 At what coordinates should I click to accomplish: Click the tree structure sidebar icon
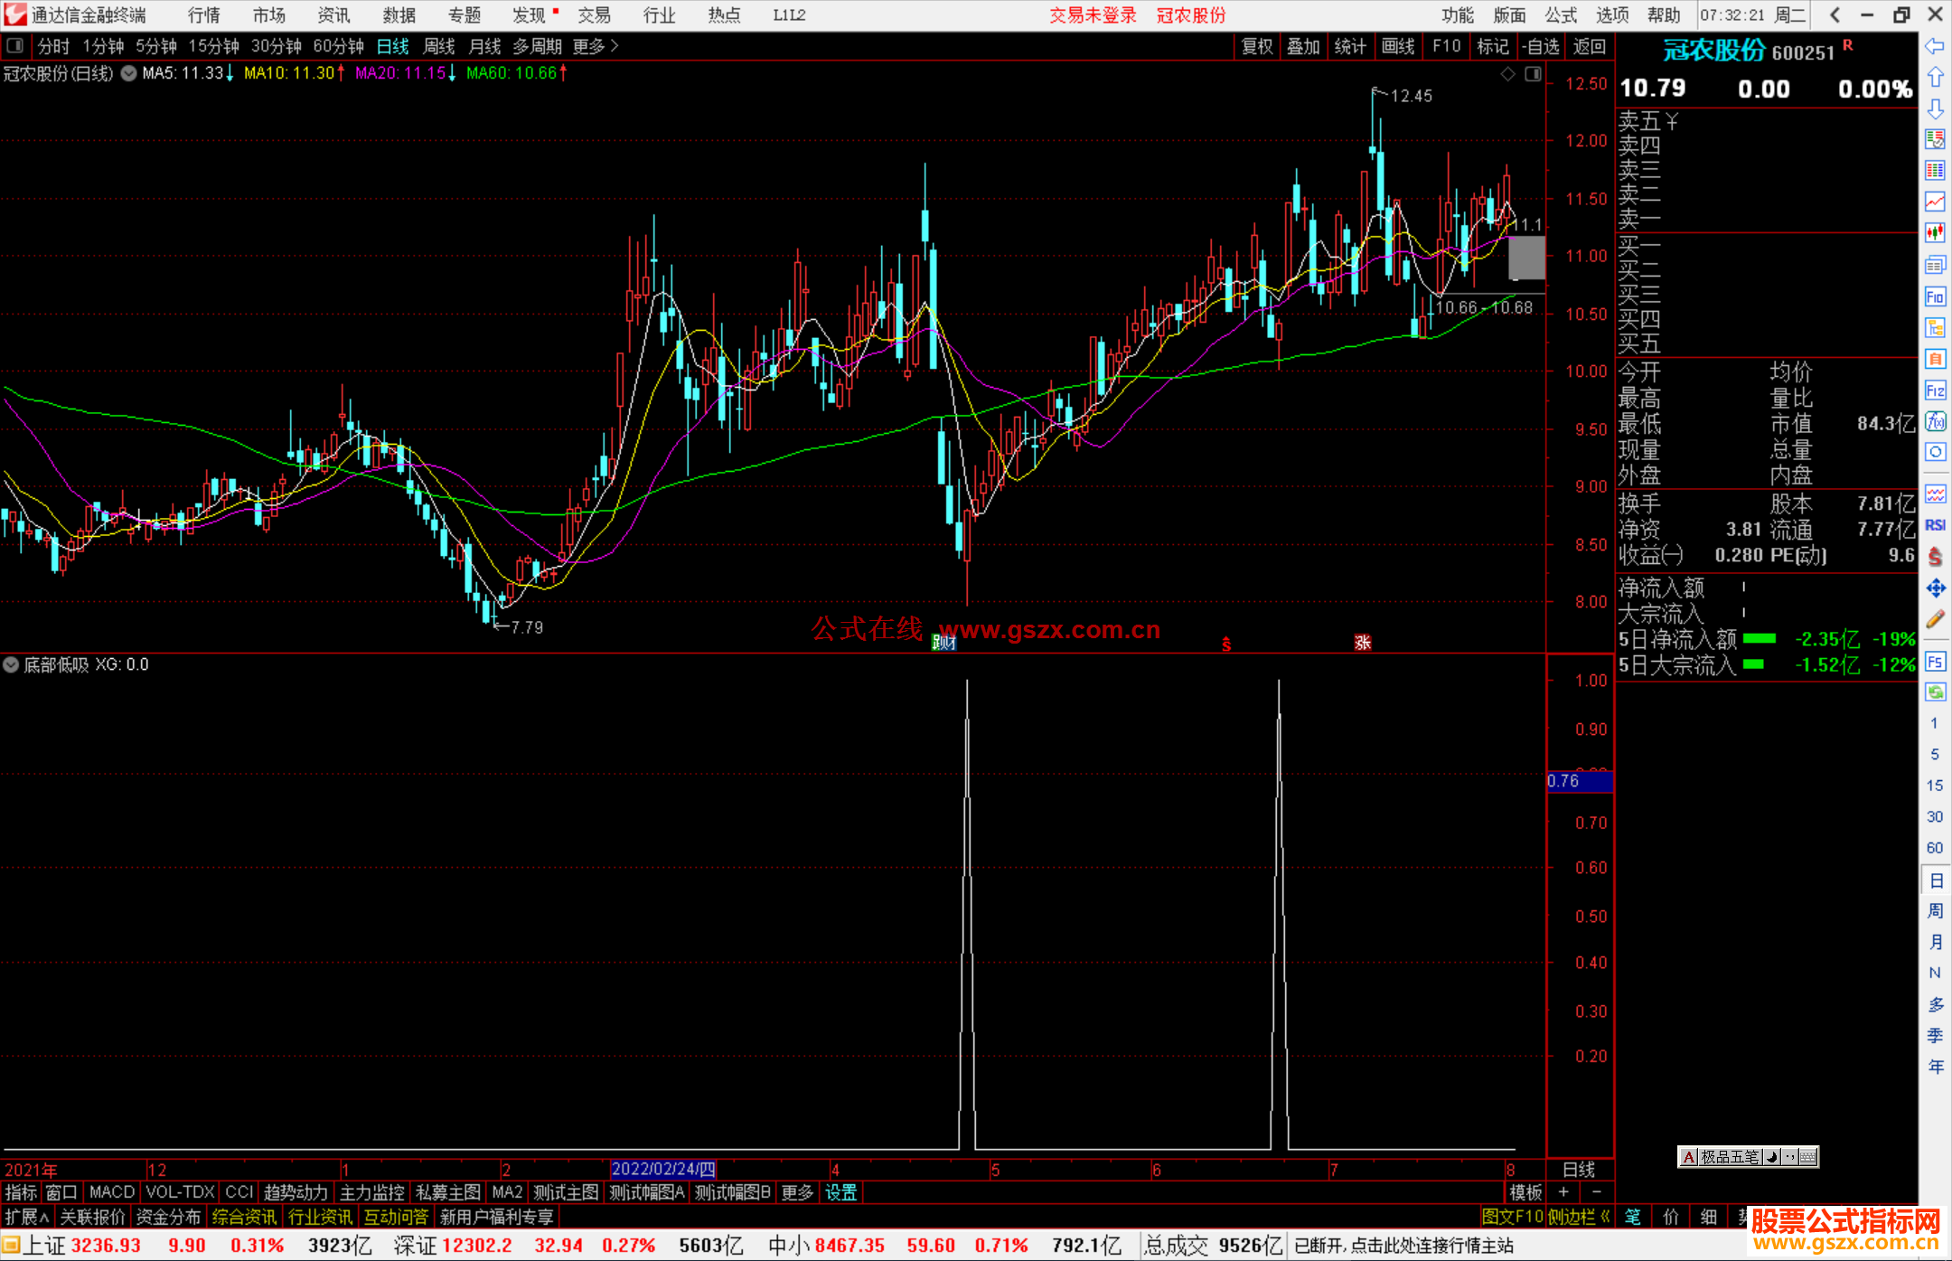[1935, 327]
